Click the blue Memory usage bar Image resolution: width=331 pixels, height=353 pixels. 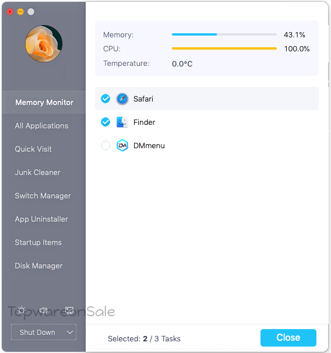point(224,34)
